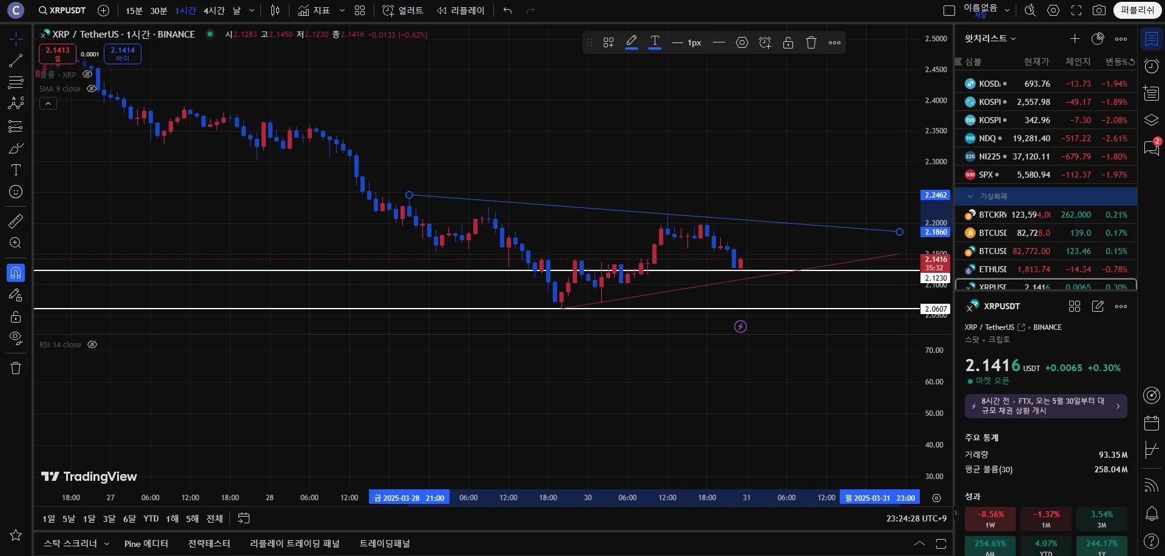The height and width of the screenshot is (556, 1165).
Task: Select the crosshair cursor tool
Action: pyautogui.click(x=16, y=39)
